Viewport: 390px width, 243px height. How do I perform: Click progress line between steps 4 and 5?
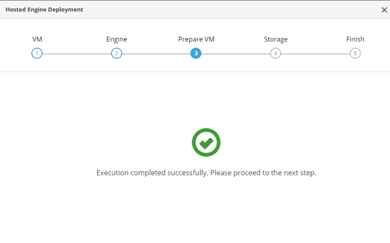(x=315, y=54)
